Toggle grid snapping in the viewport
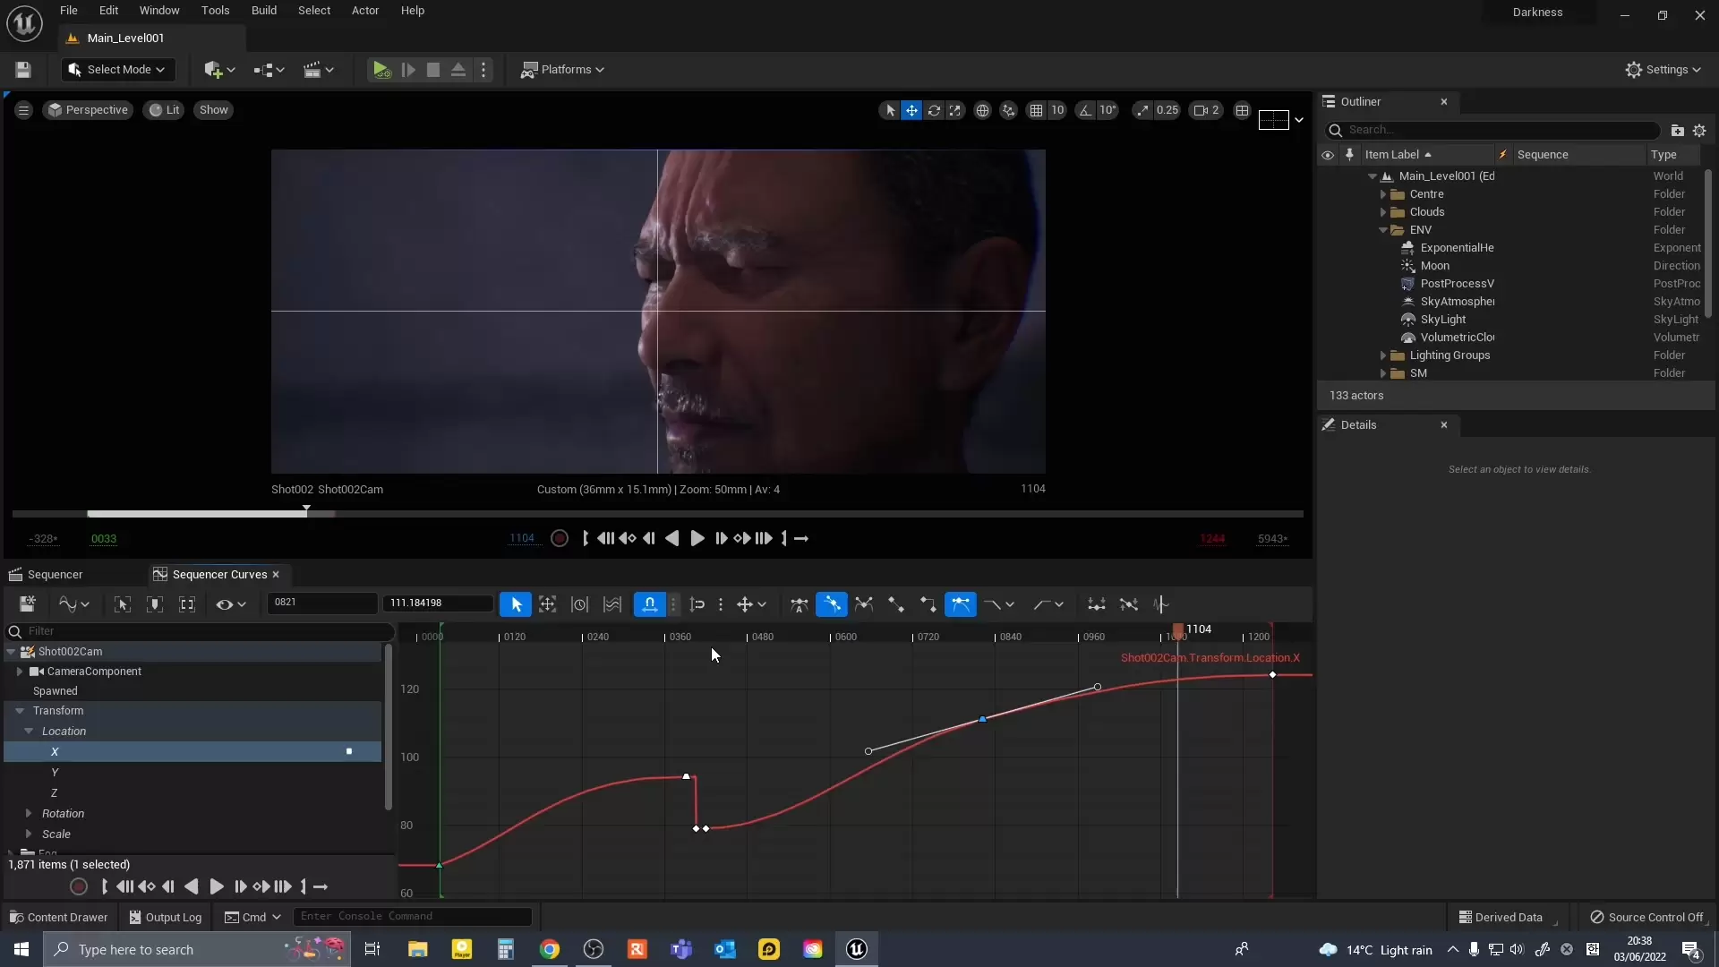 pos(1036,110)
